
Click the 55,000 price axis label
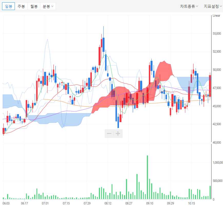[x=217, y=34]
